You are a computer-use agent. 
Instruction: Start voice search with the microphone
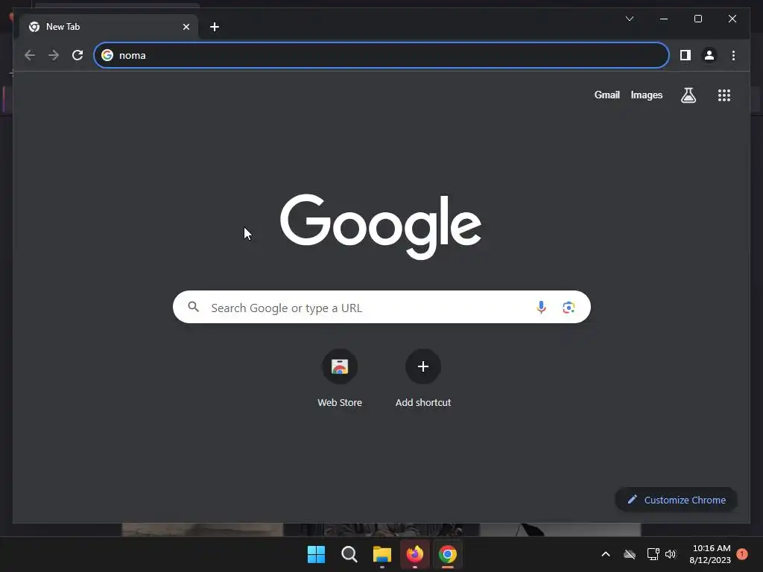tap(541, 308)
